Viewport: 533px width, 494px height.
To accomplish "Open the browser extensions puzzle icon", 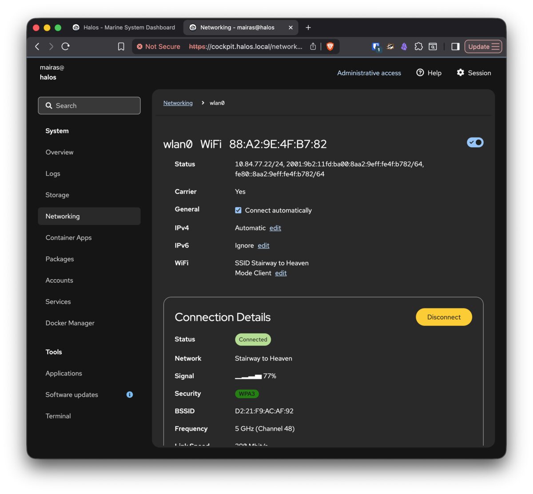I will tap(418, 46).
